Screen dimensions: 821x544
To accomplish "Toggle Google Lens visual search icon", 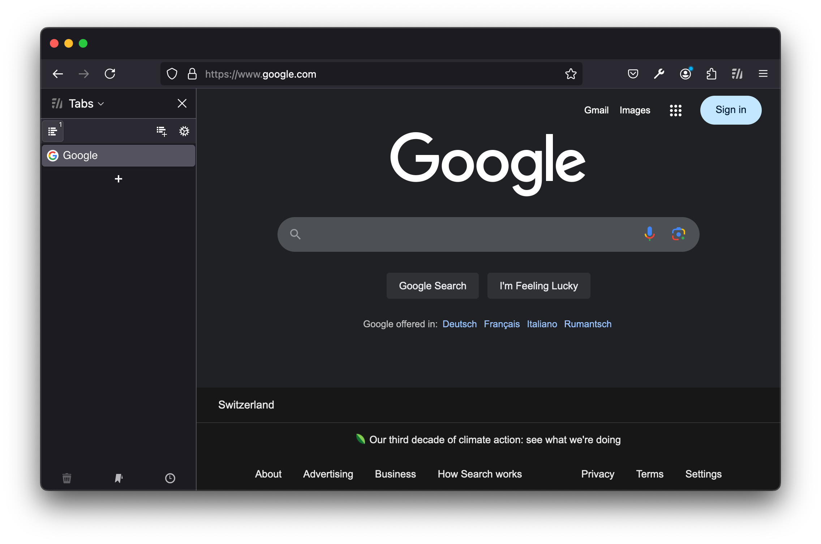I will 678,234.
